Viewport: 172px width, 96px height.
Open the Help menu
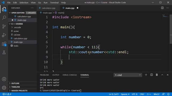point(63,2)
